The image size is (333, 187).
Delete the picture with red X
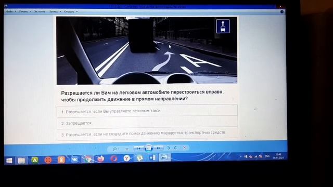[185, 148]
